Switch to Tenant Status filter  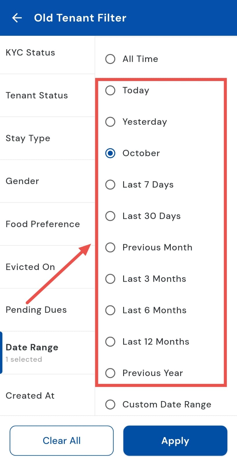(37, 95)
